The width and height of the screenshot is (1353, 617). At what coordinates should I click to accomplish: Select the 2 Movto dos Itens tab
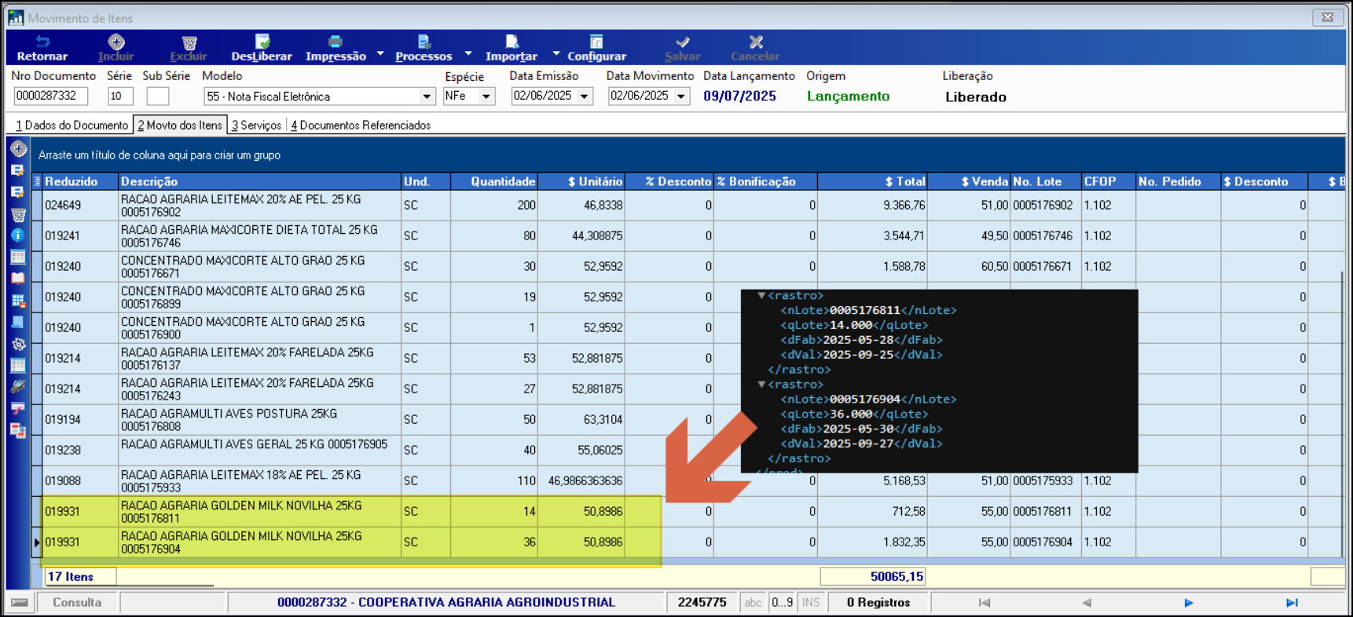pyautogui.click(x=180, y=126)
